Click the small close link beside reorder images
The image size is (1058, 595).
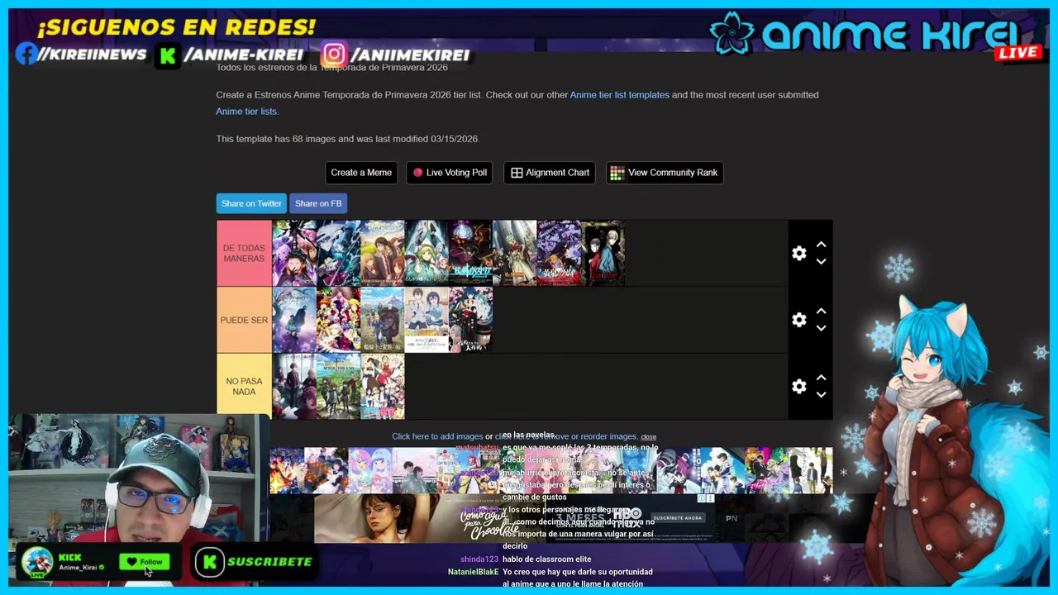click(x=649, y=437)
